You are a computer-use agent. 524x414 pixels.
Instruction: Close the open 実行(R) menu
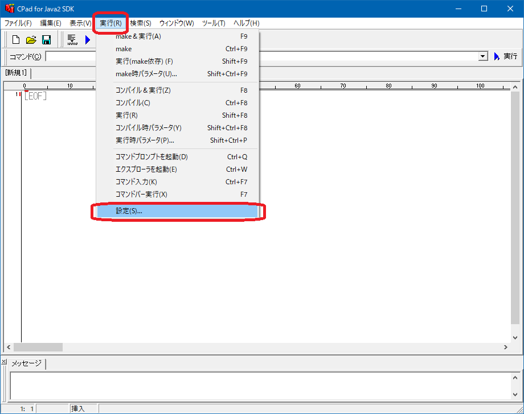pos(110,23)
